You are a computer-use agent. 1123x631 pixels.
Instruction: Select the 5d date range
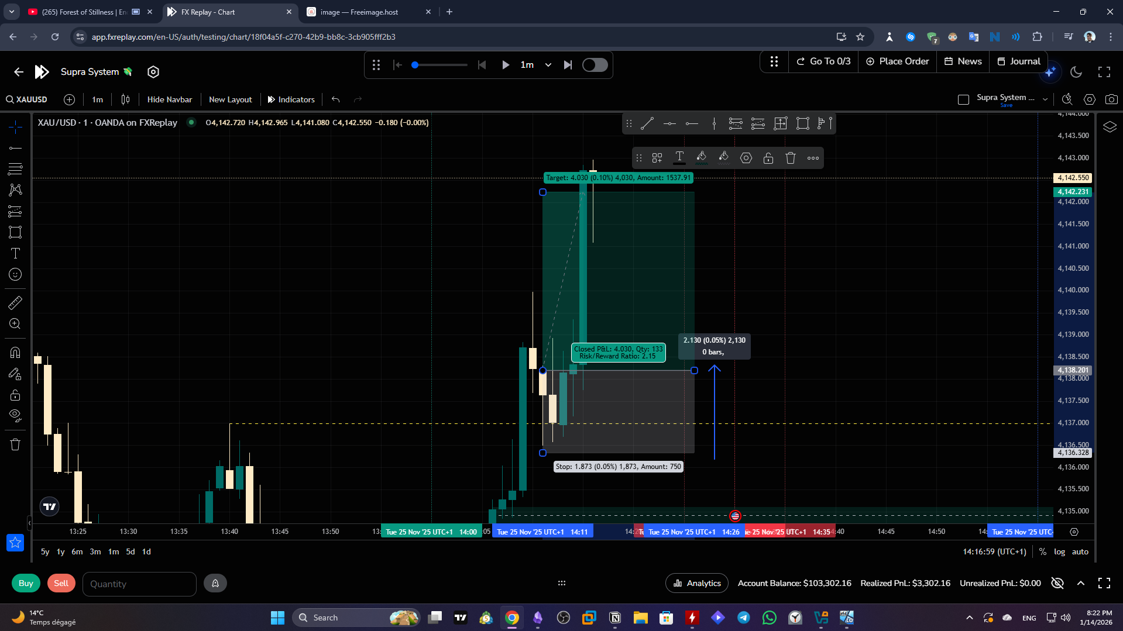click(x=130, y=551)
